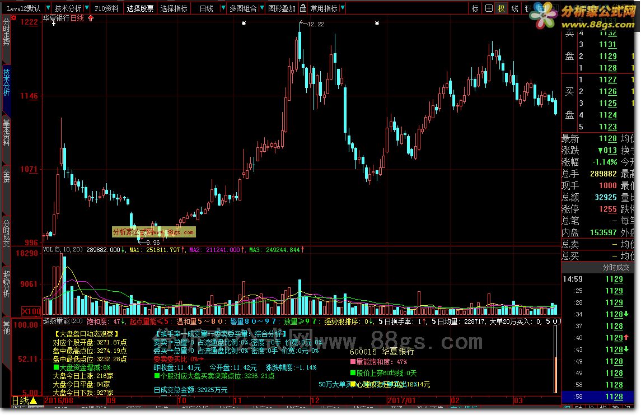Click the 超级量能(20) indicator label
Viewport: 641px width, 415px height.
pyautogui.click(x=63, y=321)
